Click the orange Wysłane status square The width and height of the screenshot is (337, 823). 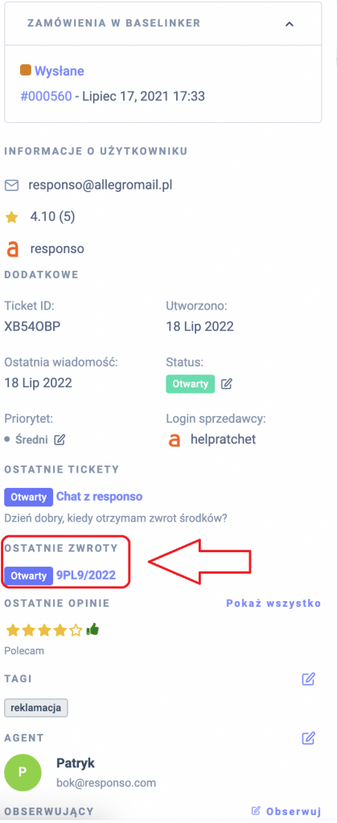click(25, 70)
